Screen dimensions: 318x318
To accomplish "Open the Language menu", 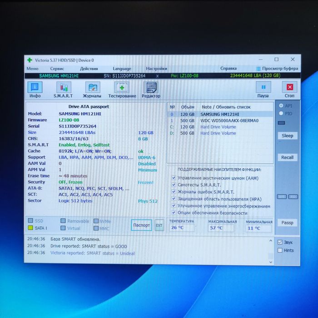I will tap(122, 69).
